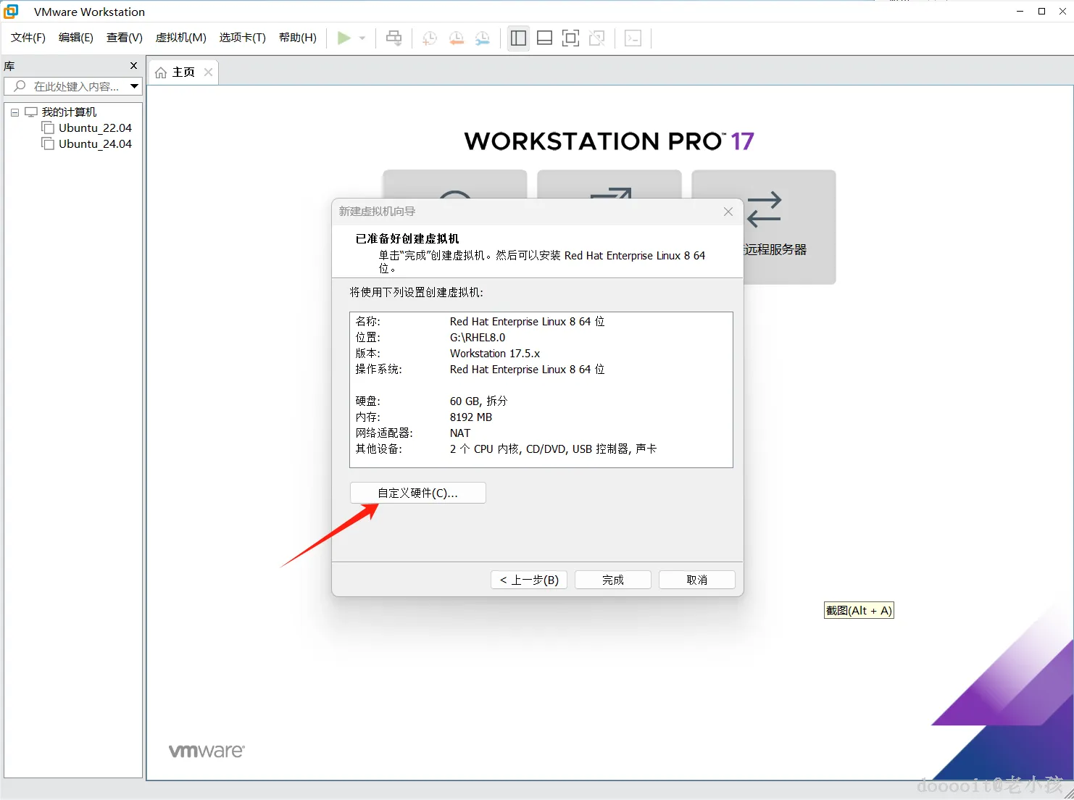Open the 帮助(H) menu
The height and width of the screenshot is (800, 1074).
[x=298, y=38]
